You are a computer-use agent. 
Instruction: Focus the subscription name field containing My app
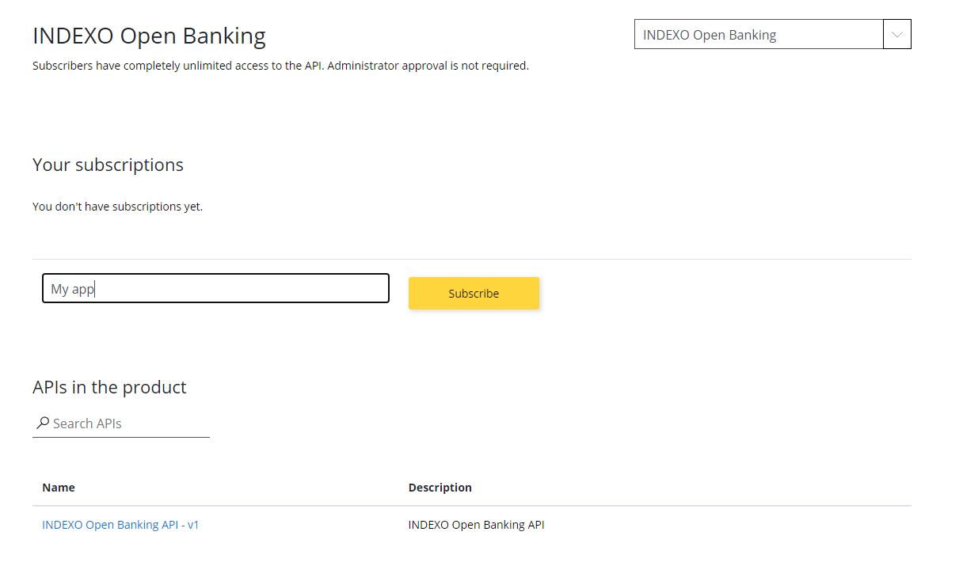[215, 289]
